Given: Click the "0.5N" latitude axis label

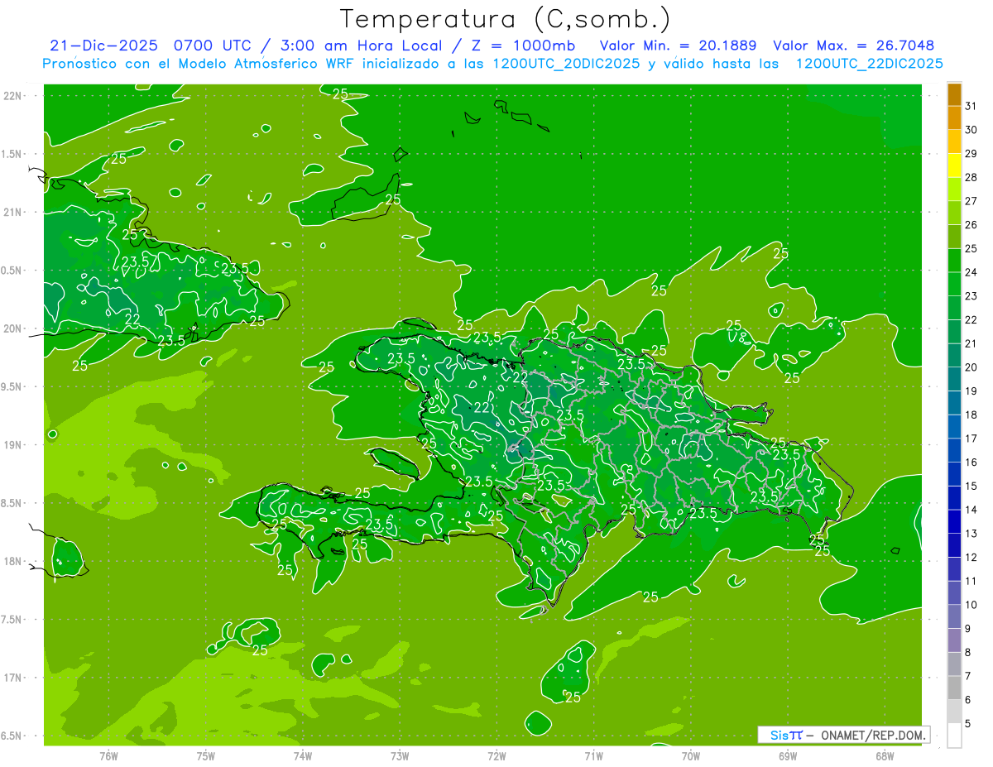Looking at the screenshot, I should 12,271.
